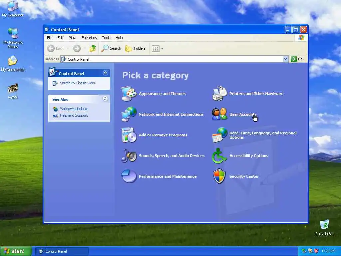
Task: Open the Help menu
Action: click(119, 38)
